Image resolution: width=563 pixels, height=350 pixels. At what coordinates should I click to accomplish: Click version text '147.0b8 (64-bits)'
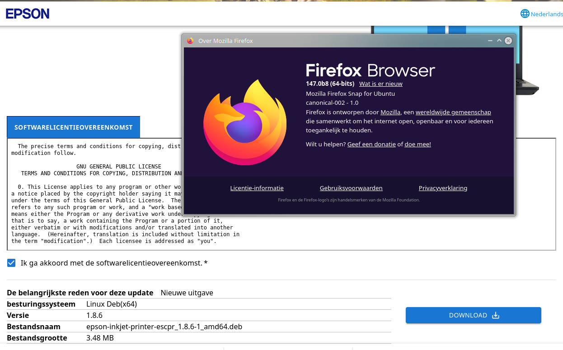[x=330, y=84]
